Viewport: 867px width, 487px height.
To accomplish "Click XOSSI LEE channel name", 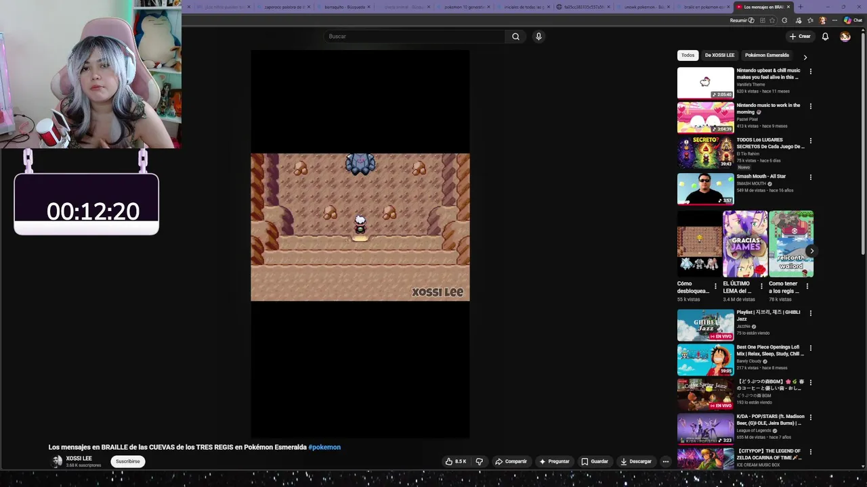I will pyautogui.click(x=79, y=459).
